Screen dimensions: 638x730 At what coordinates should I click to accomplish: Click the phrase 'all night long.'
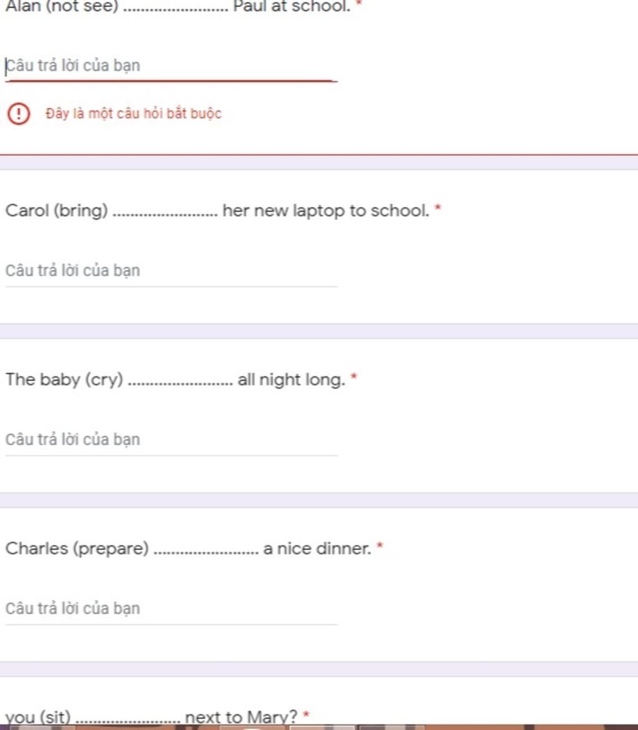point(291,379)
